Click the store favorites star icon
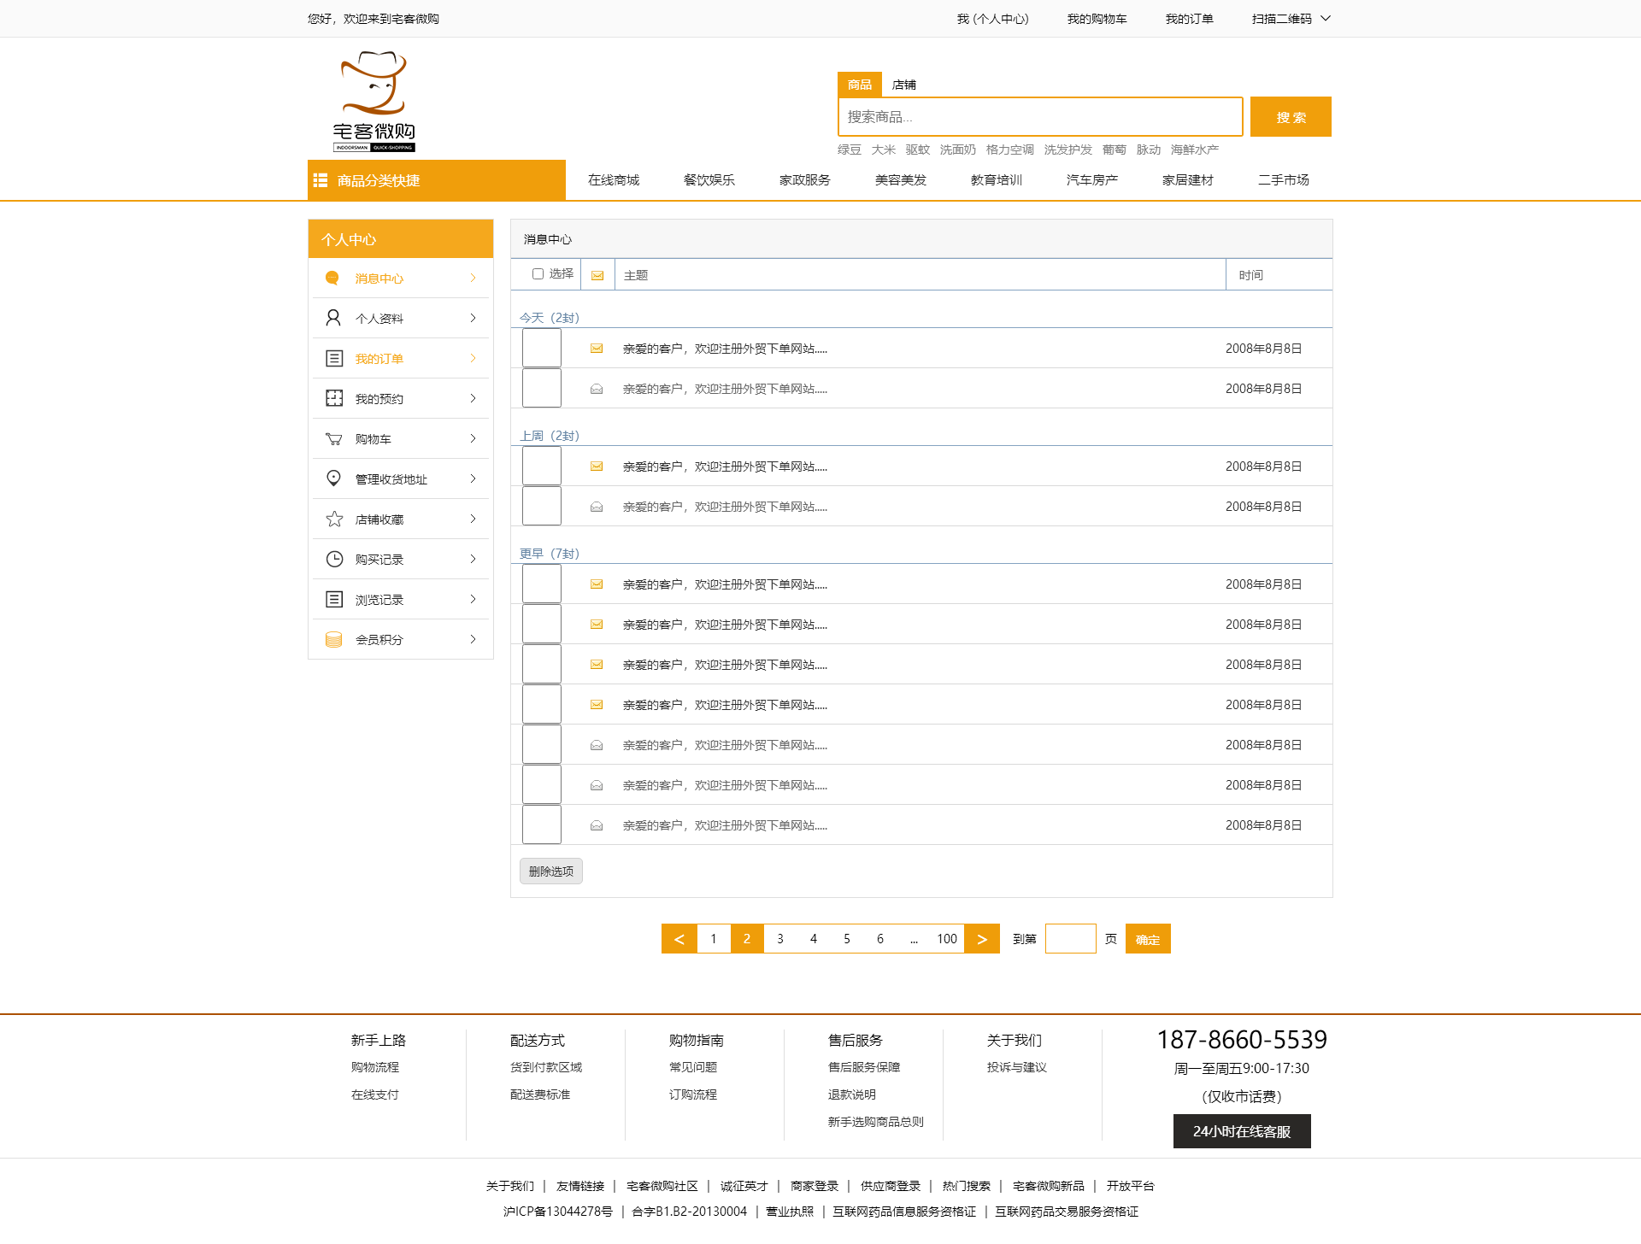 334,519
